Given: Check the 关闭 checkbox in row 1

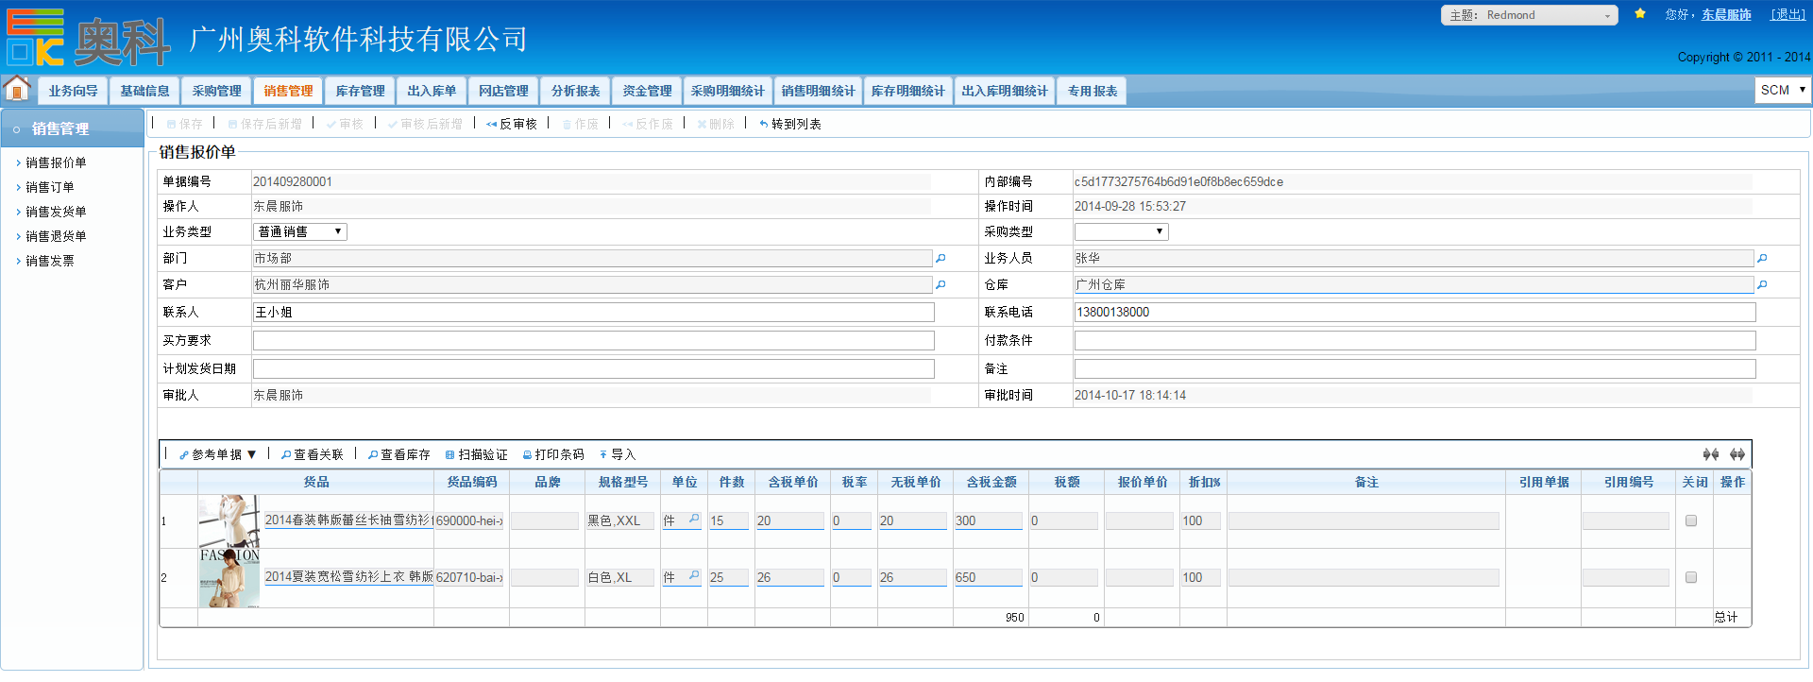Looking at the screenshot, I should (x=1691, y=520).
